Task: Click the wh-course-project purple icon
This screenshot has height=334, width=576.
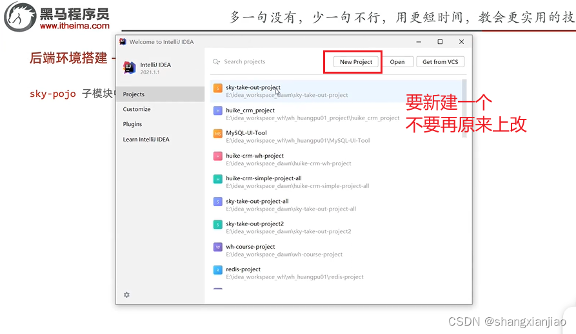Action: [218, 247]
